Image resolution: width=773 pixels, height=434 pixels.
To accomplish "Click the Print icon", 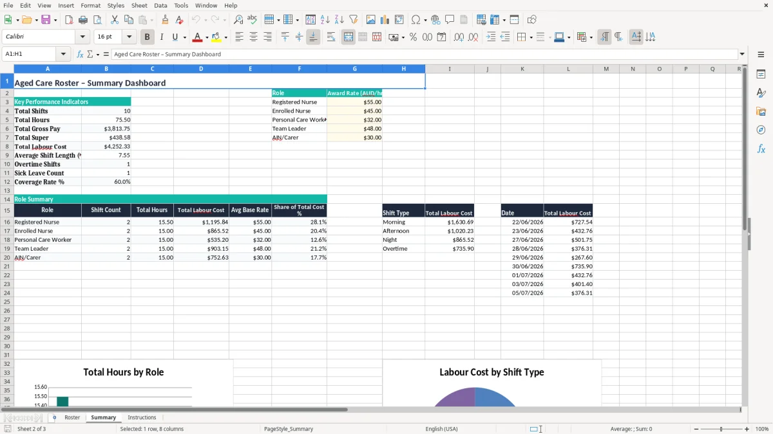I will point(83,20).
